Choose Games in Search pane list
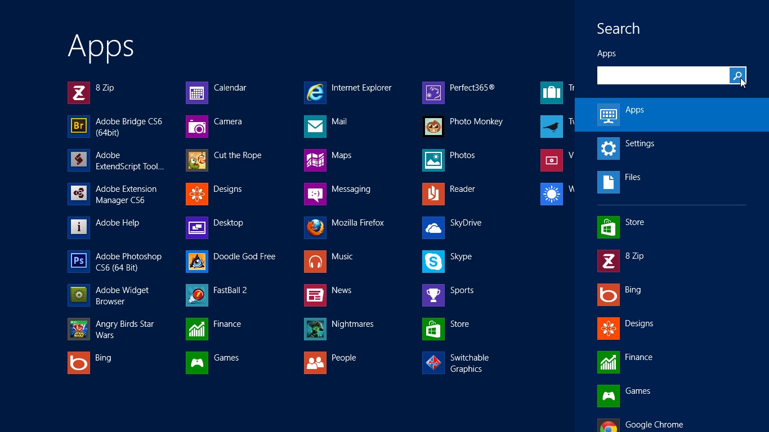 click(672, 396)
